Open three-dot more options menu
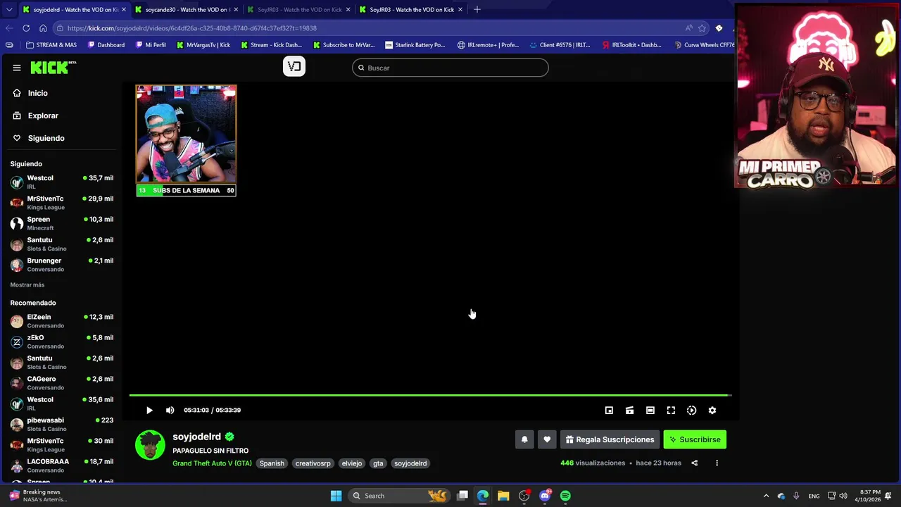Screen dimensions: 901x507 tap(717, 463)
